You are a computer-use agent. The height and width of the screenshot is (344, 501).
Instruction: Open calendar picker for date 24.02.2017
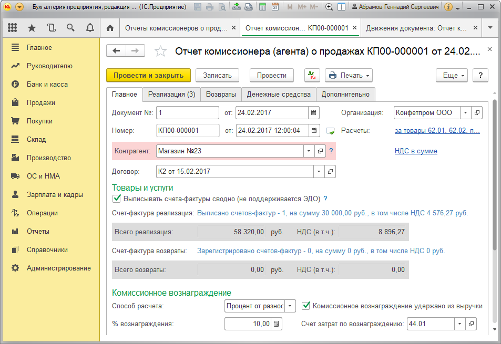point(314,112)
